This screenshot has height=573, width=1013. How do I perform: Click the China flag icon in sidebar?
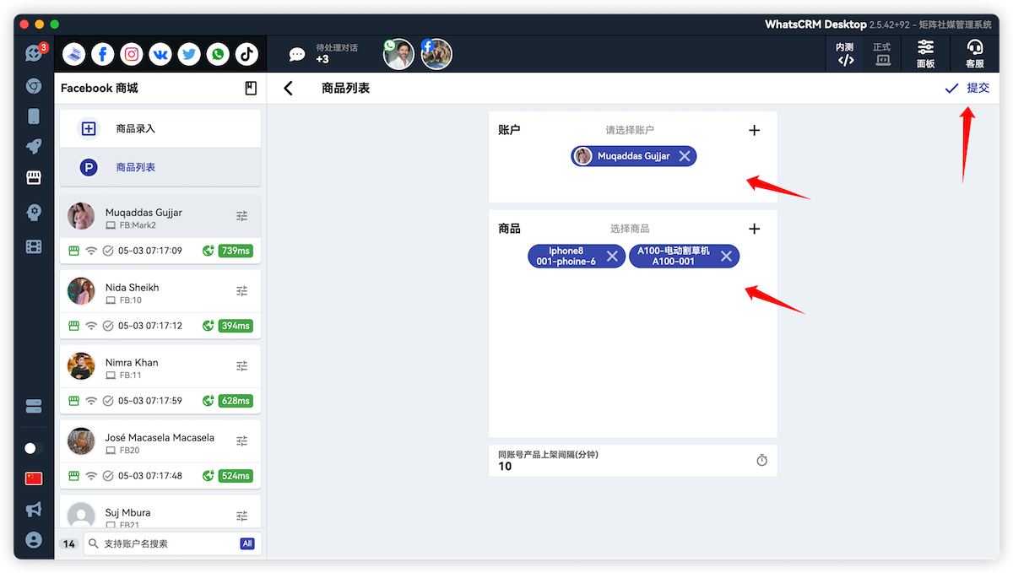coord(33,478)
